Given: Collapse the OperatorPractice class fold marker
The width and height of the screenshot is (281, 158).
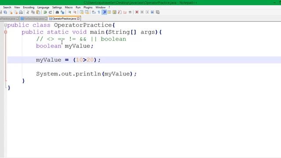Looking at the screenshot, I should pos(6,25).
